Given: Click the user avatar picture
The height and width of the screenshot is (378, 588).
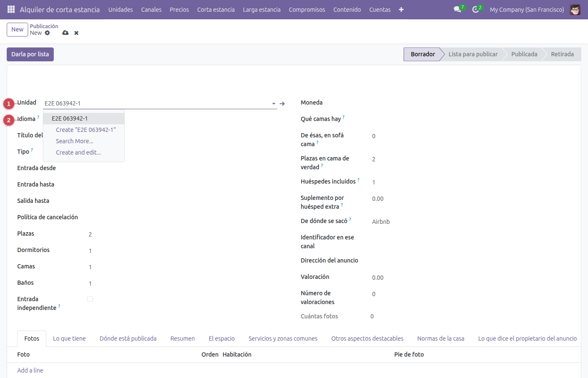Looking at the screenshot, I should 575,9.
